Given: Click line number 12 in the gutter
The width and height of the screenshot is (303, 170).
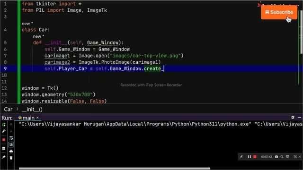Looking at the screenshot, I should point(4,88).
